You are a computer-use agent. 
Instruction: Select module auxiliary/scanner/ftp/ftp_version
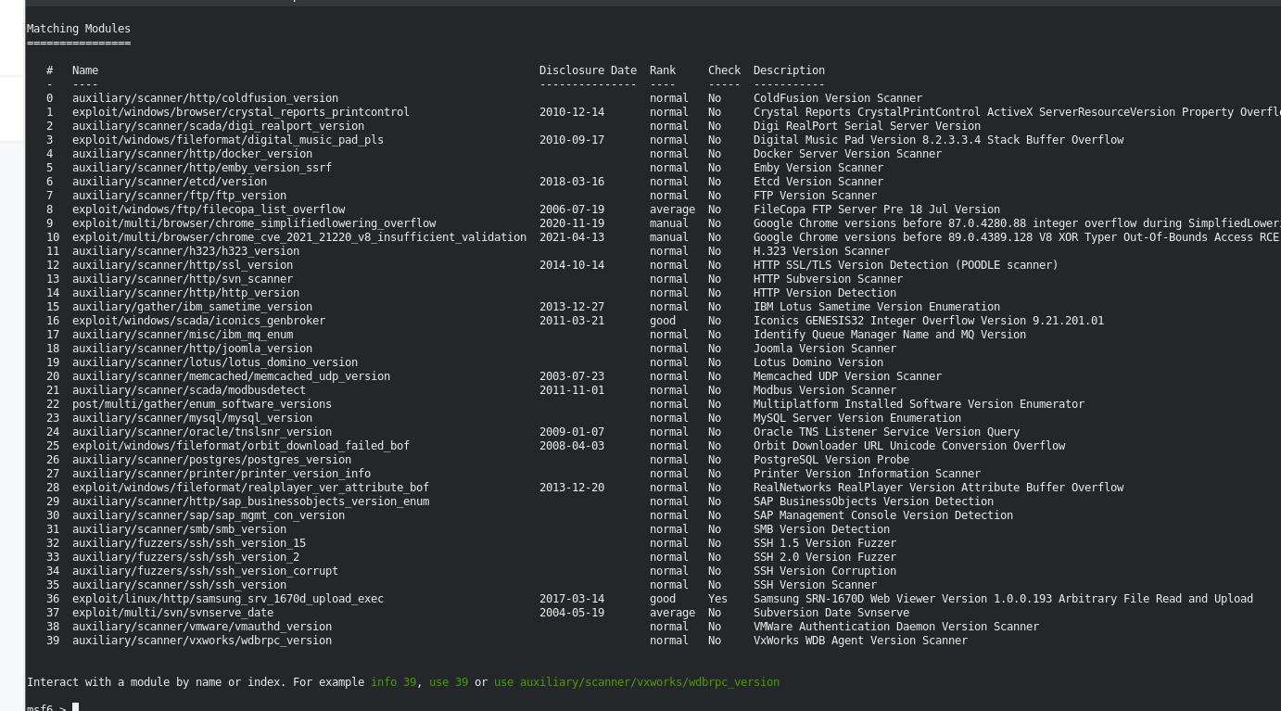[179, 196]
